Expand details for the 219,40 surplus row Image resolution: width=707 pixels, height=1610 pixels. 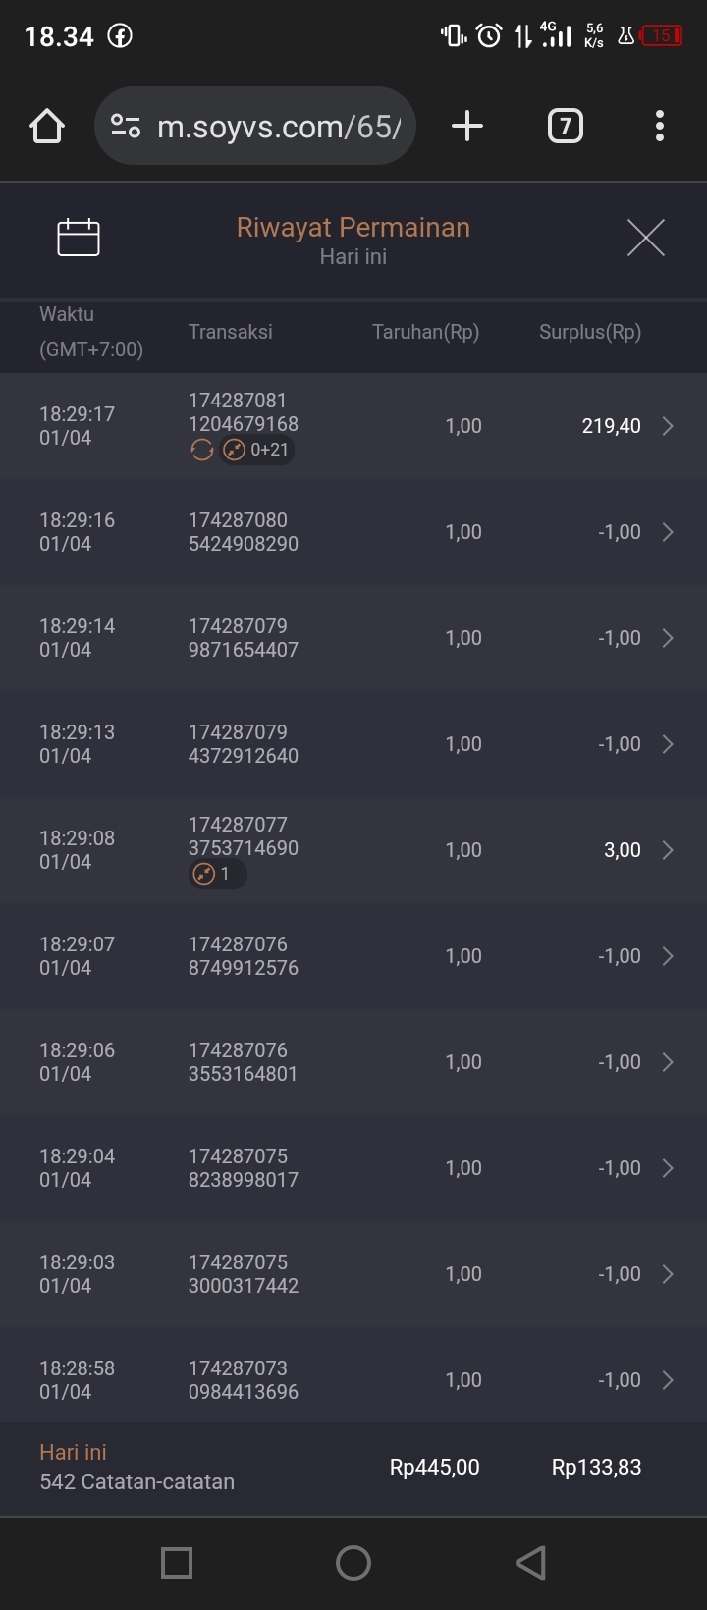tap(668, 426)
